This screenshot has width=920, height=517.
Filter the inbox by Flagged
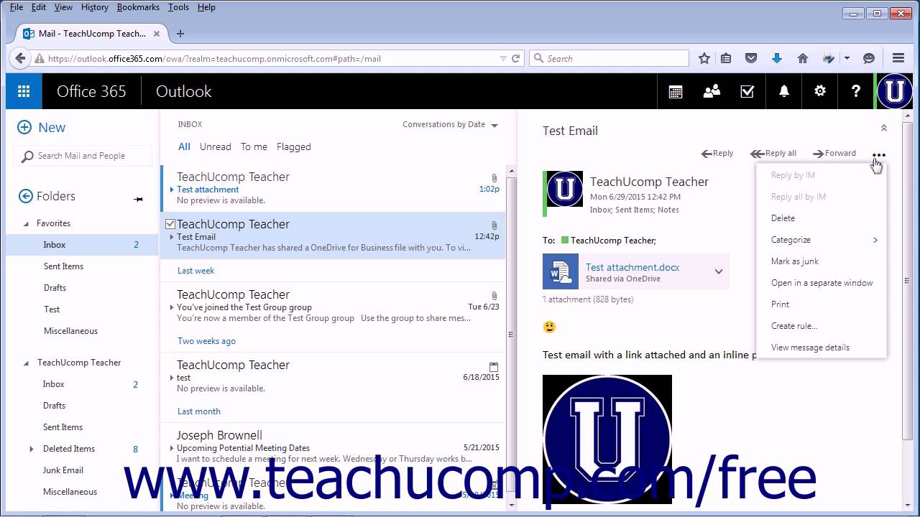[x=294, y=146]
